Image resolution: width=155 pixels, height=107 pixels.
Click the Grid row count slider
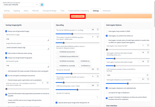point(27,89)
